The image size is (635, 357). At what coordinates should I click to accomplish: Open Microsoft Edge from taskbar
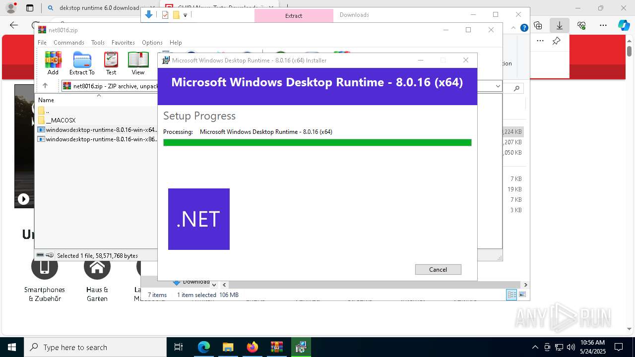point(204,347)
